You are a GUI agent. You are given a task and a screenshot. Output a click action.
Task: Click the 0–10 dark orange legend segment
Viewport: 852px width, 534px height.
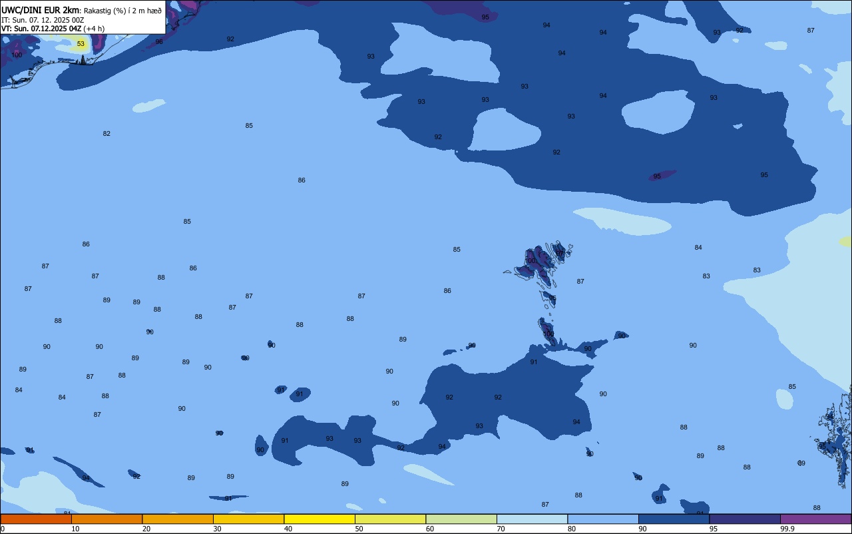coord(36,519)
